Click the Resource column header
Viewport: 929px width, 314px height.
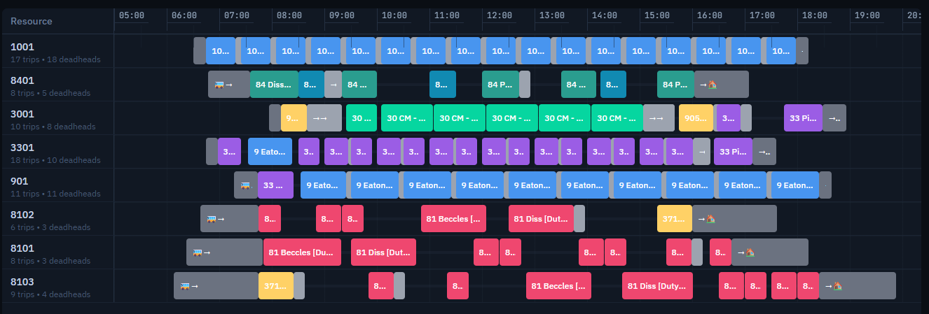[32, 21]
